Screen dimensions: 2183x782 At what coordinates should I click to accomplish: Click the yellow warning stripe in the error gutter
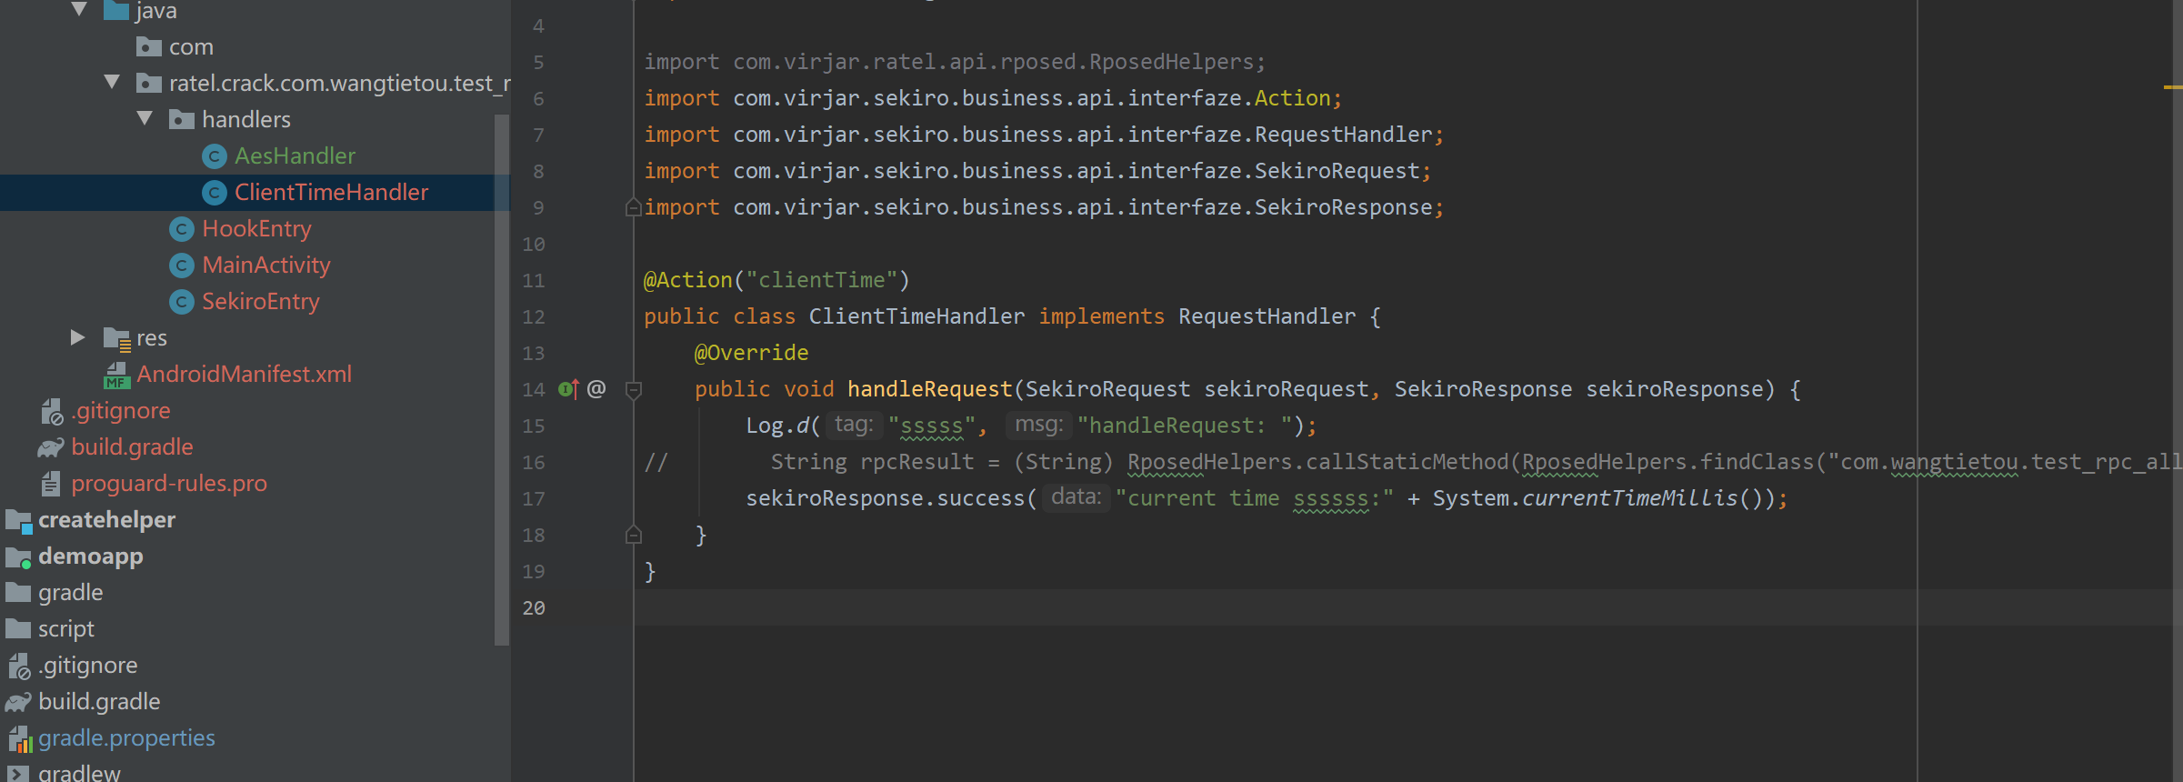[2172, 87]
